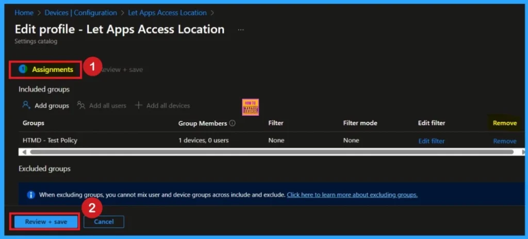Click the plus icon for Add all devices
Viewport: 528px width, 239px height.
tap(138, 105)
